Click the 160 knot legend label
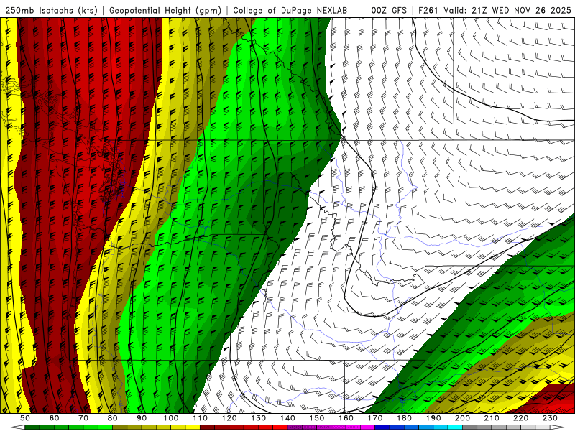The height and width of the screenshot is (431, 575). pyautogui.click(x=346, y=418)
